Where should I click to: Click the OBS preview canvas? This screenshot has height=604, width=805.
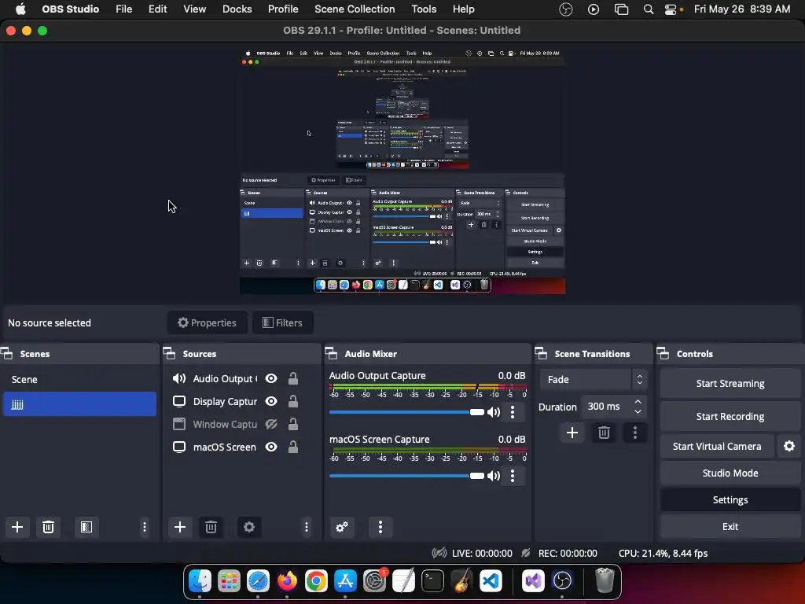[402, 171]
